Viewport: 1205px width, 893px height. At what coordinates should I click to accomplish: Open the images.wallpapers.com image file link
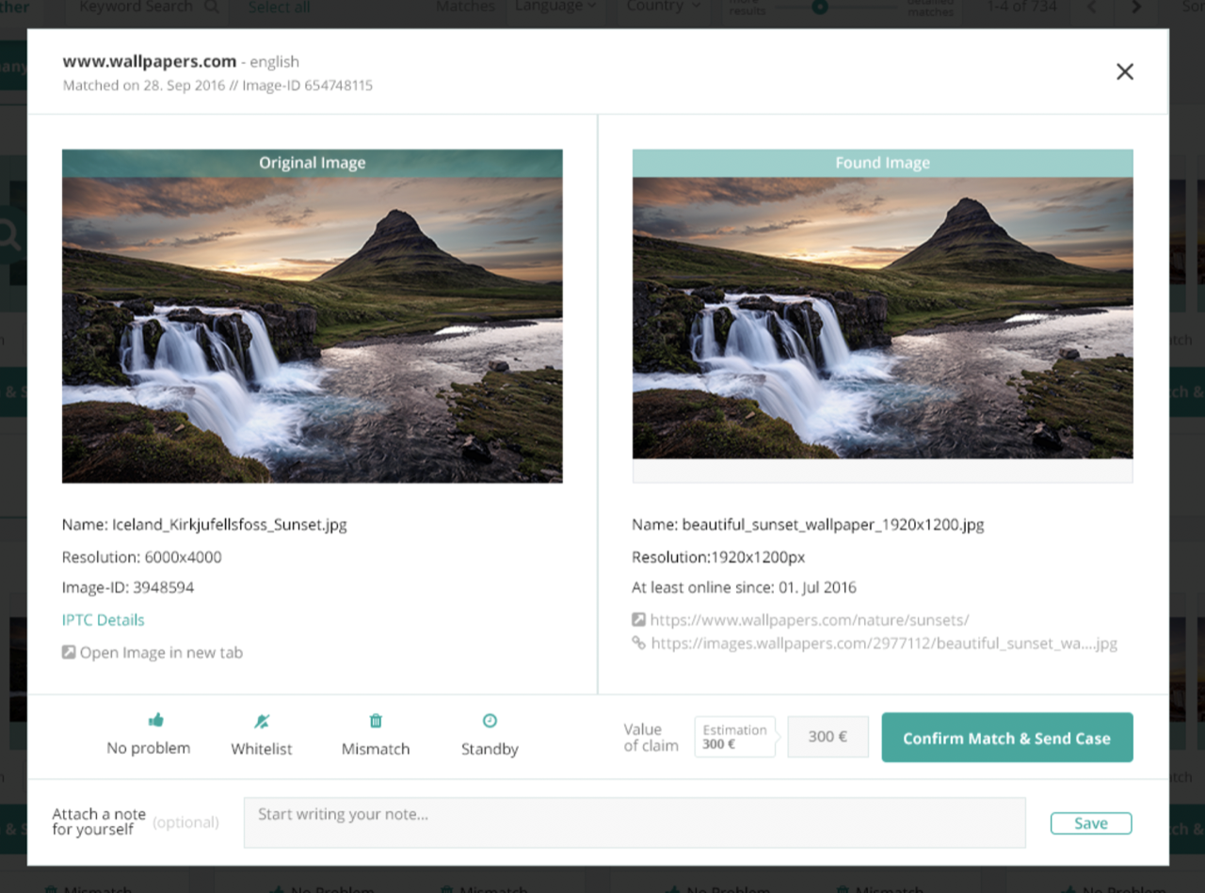(x=883, y=644)
